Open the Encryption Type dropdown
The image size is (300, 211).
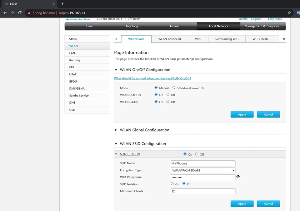pyautogui.click(x=203, y=170)
